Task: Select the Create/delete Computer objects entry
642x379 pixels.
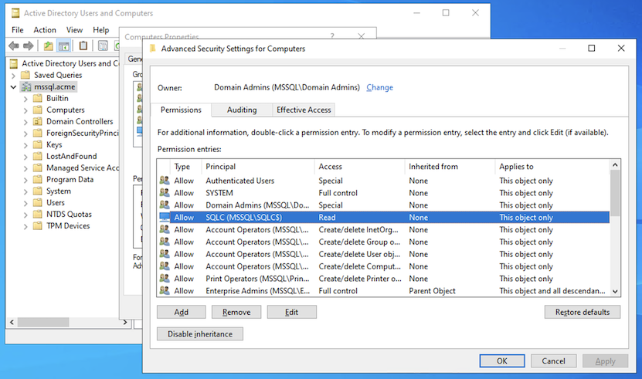Action: (384, 266)
